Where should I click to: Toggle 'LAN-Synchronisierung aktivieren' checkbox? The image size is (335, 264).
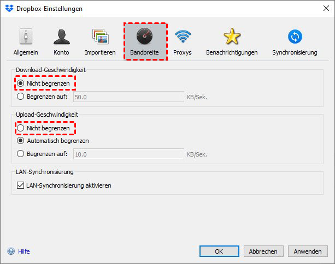(21, 185)
